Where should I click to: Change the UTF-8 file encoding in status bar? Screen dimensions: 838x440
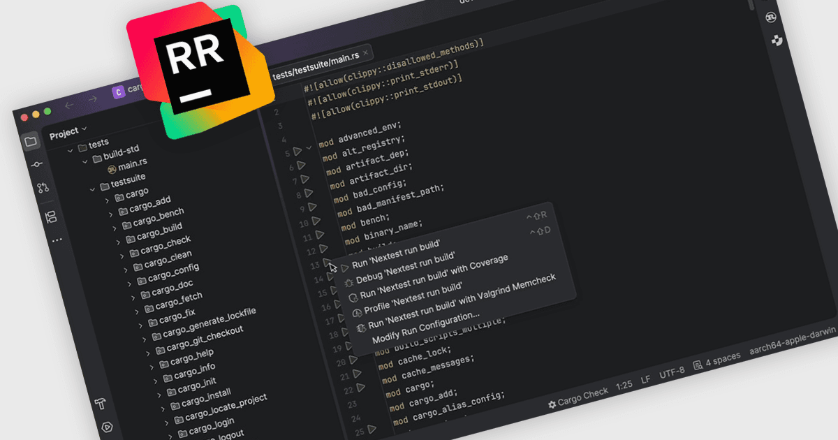point(672,372)
